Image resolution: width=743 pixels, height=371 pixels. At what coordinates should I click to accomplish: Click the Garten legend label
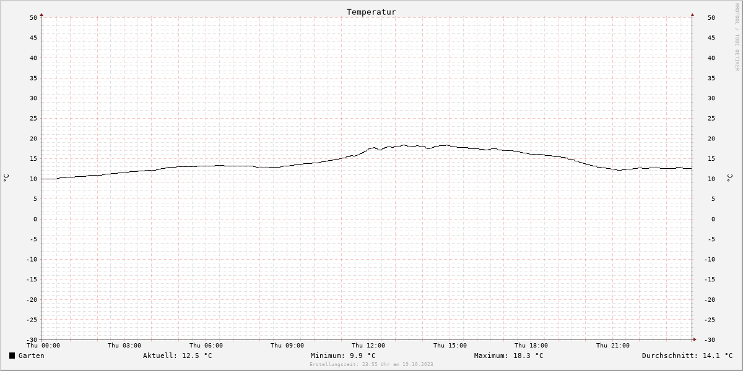click(x=32, y=356)
